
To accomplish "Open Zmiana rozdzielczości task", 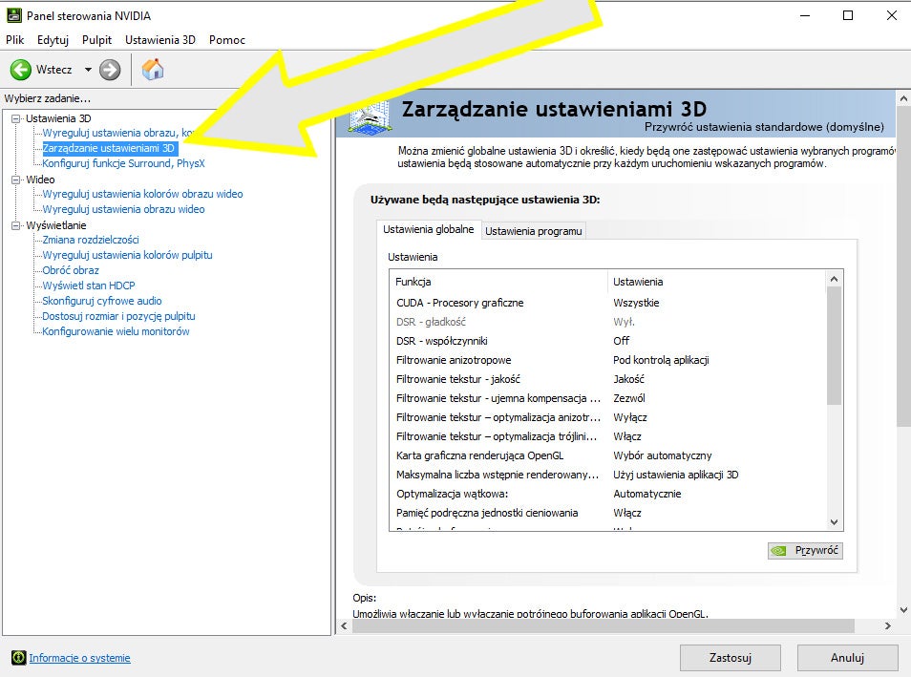I will click(91, 240).
